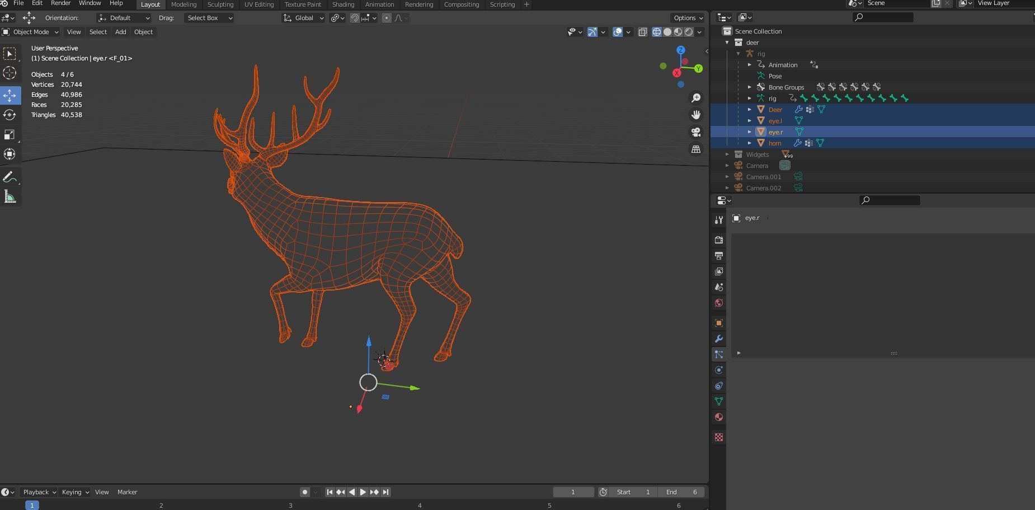The width and height of the screenshot is (1035, 510).
Task: Activate the 3D Cursor tool
Action: [10, 73]
